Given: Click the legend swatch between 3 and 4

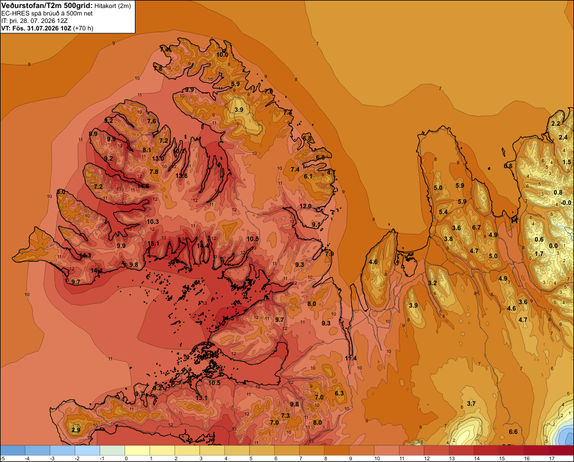Looking at the screenshot, I should pyautogui.click(x=212, y=451).
